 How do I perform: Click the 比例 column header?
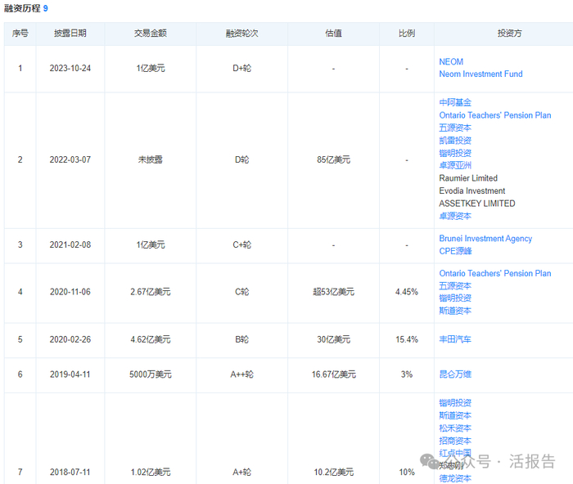pos(407,34)
